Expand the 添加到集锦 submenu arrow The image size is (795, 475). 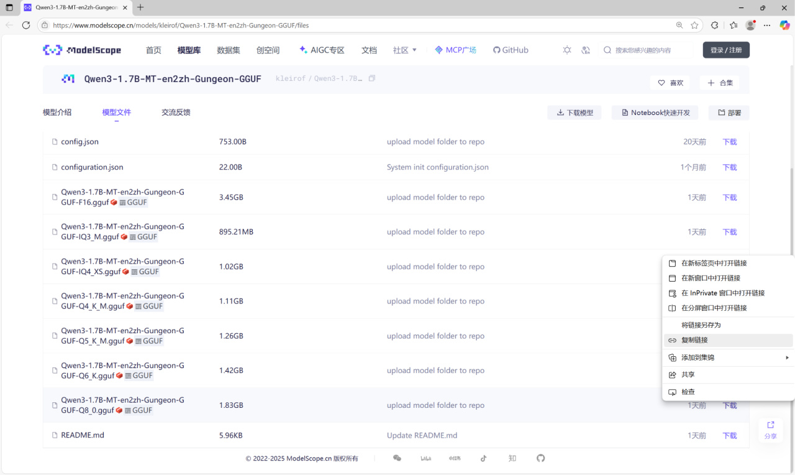coord(787,357)
